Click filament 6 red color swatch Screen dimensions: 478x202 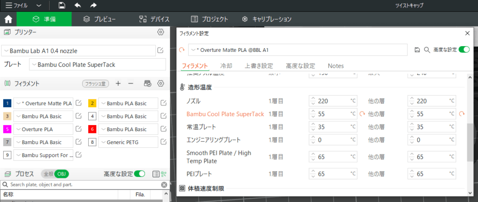point(93,129)
